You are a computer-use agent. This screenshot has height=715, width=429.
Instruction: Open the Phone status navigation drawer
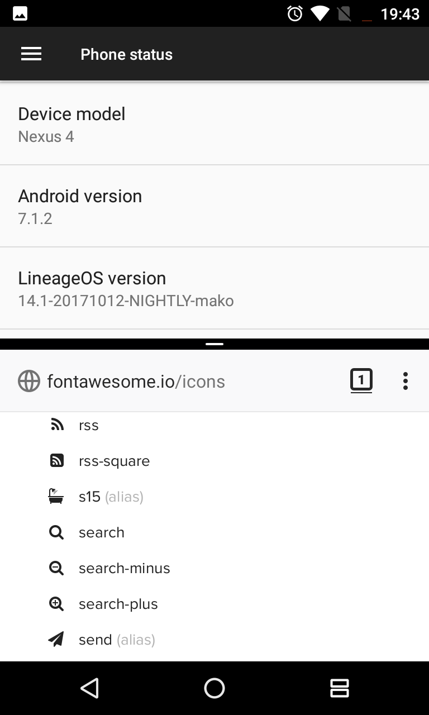click(31, 54)
